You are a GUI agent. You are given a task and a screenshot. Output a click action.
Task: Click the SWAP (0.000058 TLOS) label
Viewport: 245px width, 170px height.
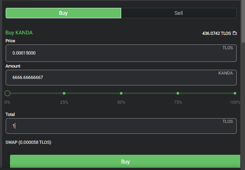point(28,143)
